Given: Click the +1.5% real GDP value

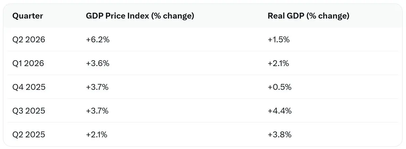Looking at the screenshot, I should click(x=279, y=40).
